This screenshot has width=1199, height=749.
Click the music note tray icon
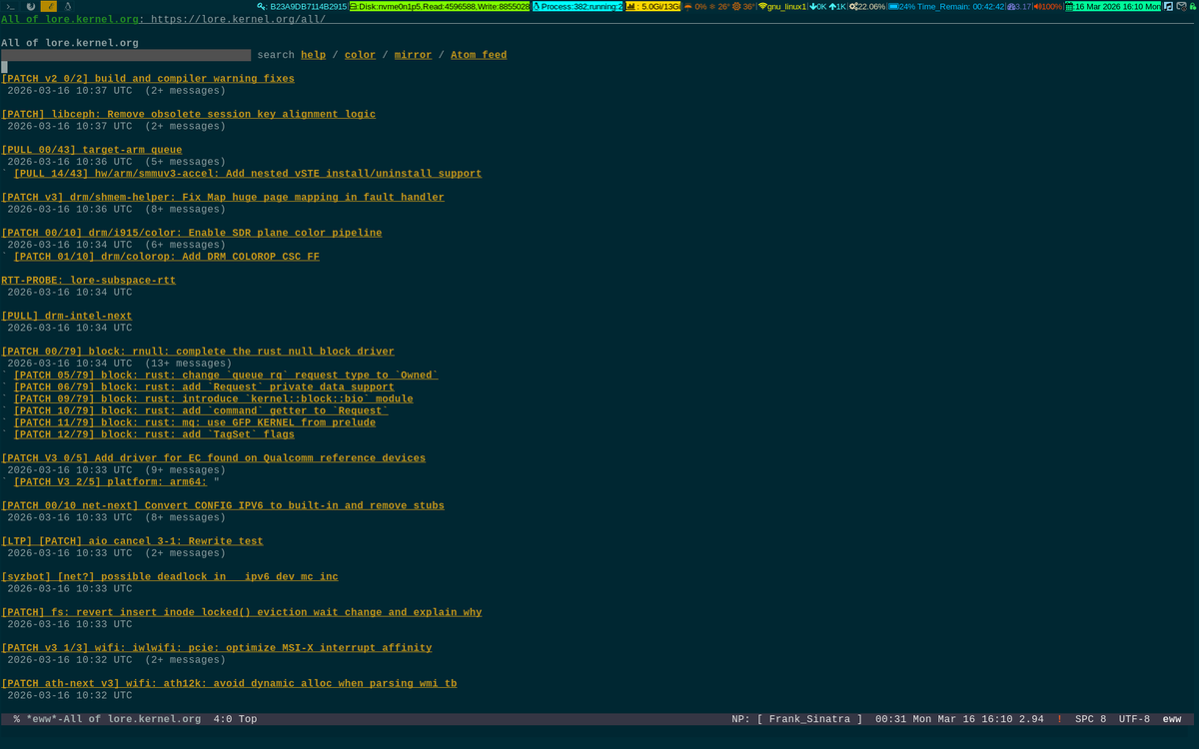tap(1168, 6)
